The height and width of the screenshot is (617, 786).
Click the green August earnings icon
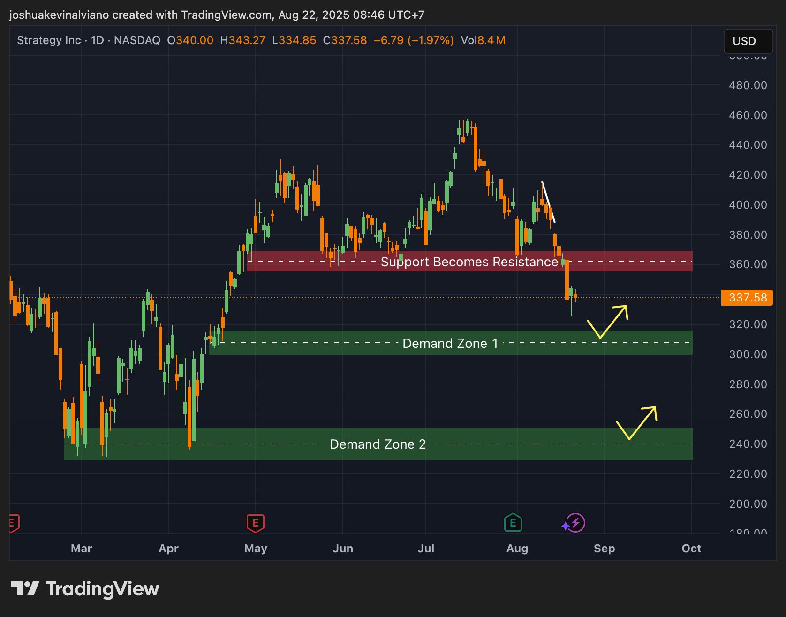513,522
